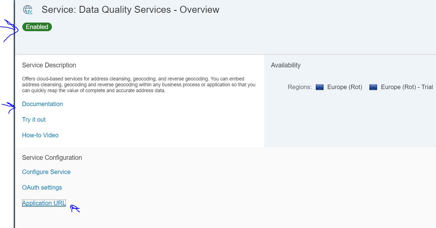Click the EU flag beside Europe (Rot) - Trial

tap(373, 87)
